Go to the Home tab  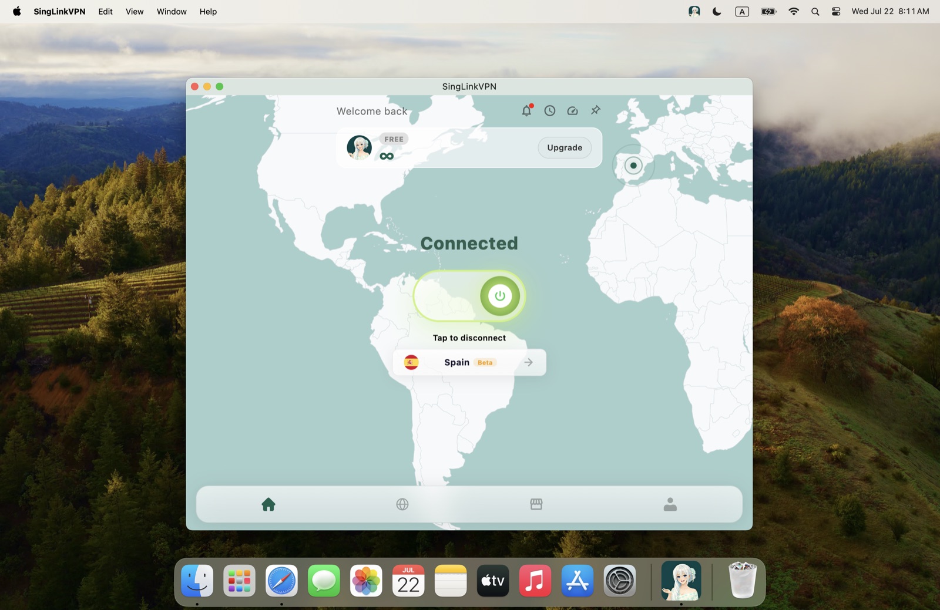(x=268, y=504)
